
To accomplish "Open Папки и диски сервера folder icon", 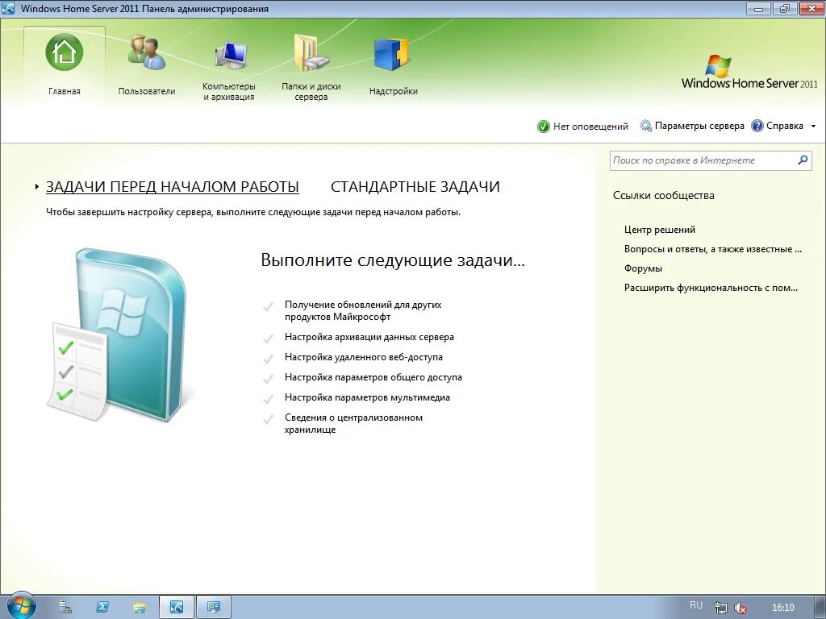I will pos(311,52).
